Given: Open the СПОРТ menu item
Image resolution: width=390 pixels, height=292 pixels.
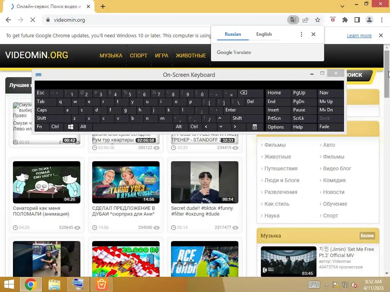Looking at the screenshot, I should (x=139, y=56).
